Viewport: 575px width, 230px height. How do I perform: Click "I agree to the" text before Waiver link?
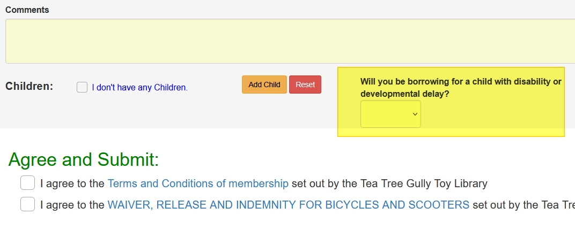pos(72,204)
